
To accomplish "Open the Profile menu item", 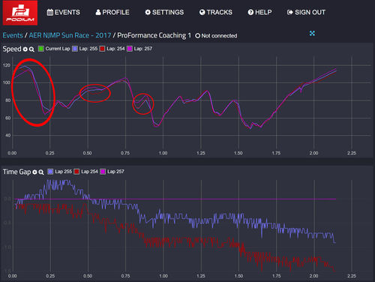I will [112, 12].
